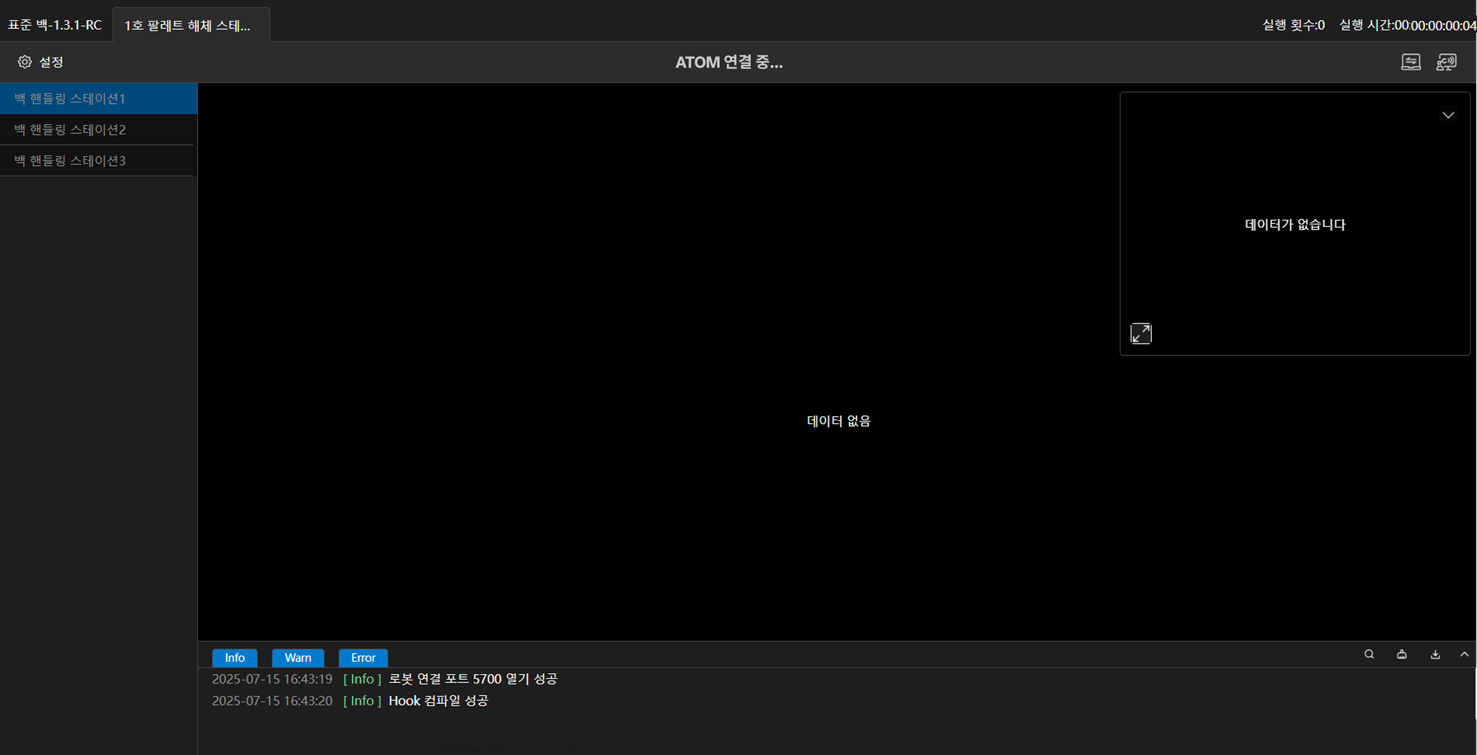Switch to 1호 팔레트 해체 스테이션 tab
This screenshot has height=755, width=1477.
tap(187, 25)
